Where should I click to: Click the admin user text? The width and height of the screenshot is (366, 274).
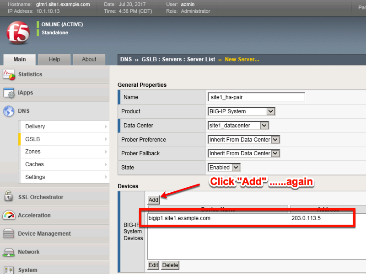[188, 5]
